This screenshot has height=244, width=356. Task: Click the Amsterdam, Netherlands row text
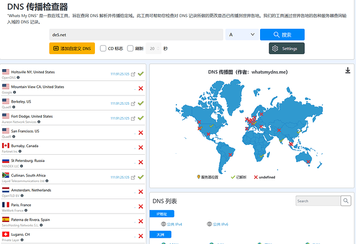[31, 190]
